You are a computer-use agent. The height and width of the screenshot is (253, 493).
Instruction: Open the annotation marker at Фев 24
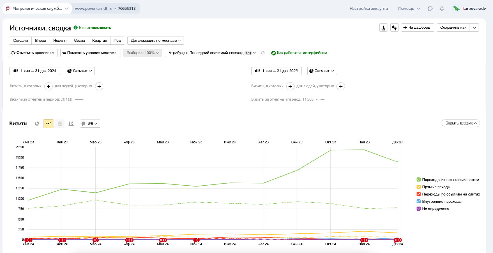coord(62,240)
